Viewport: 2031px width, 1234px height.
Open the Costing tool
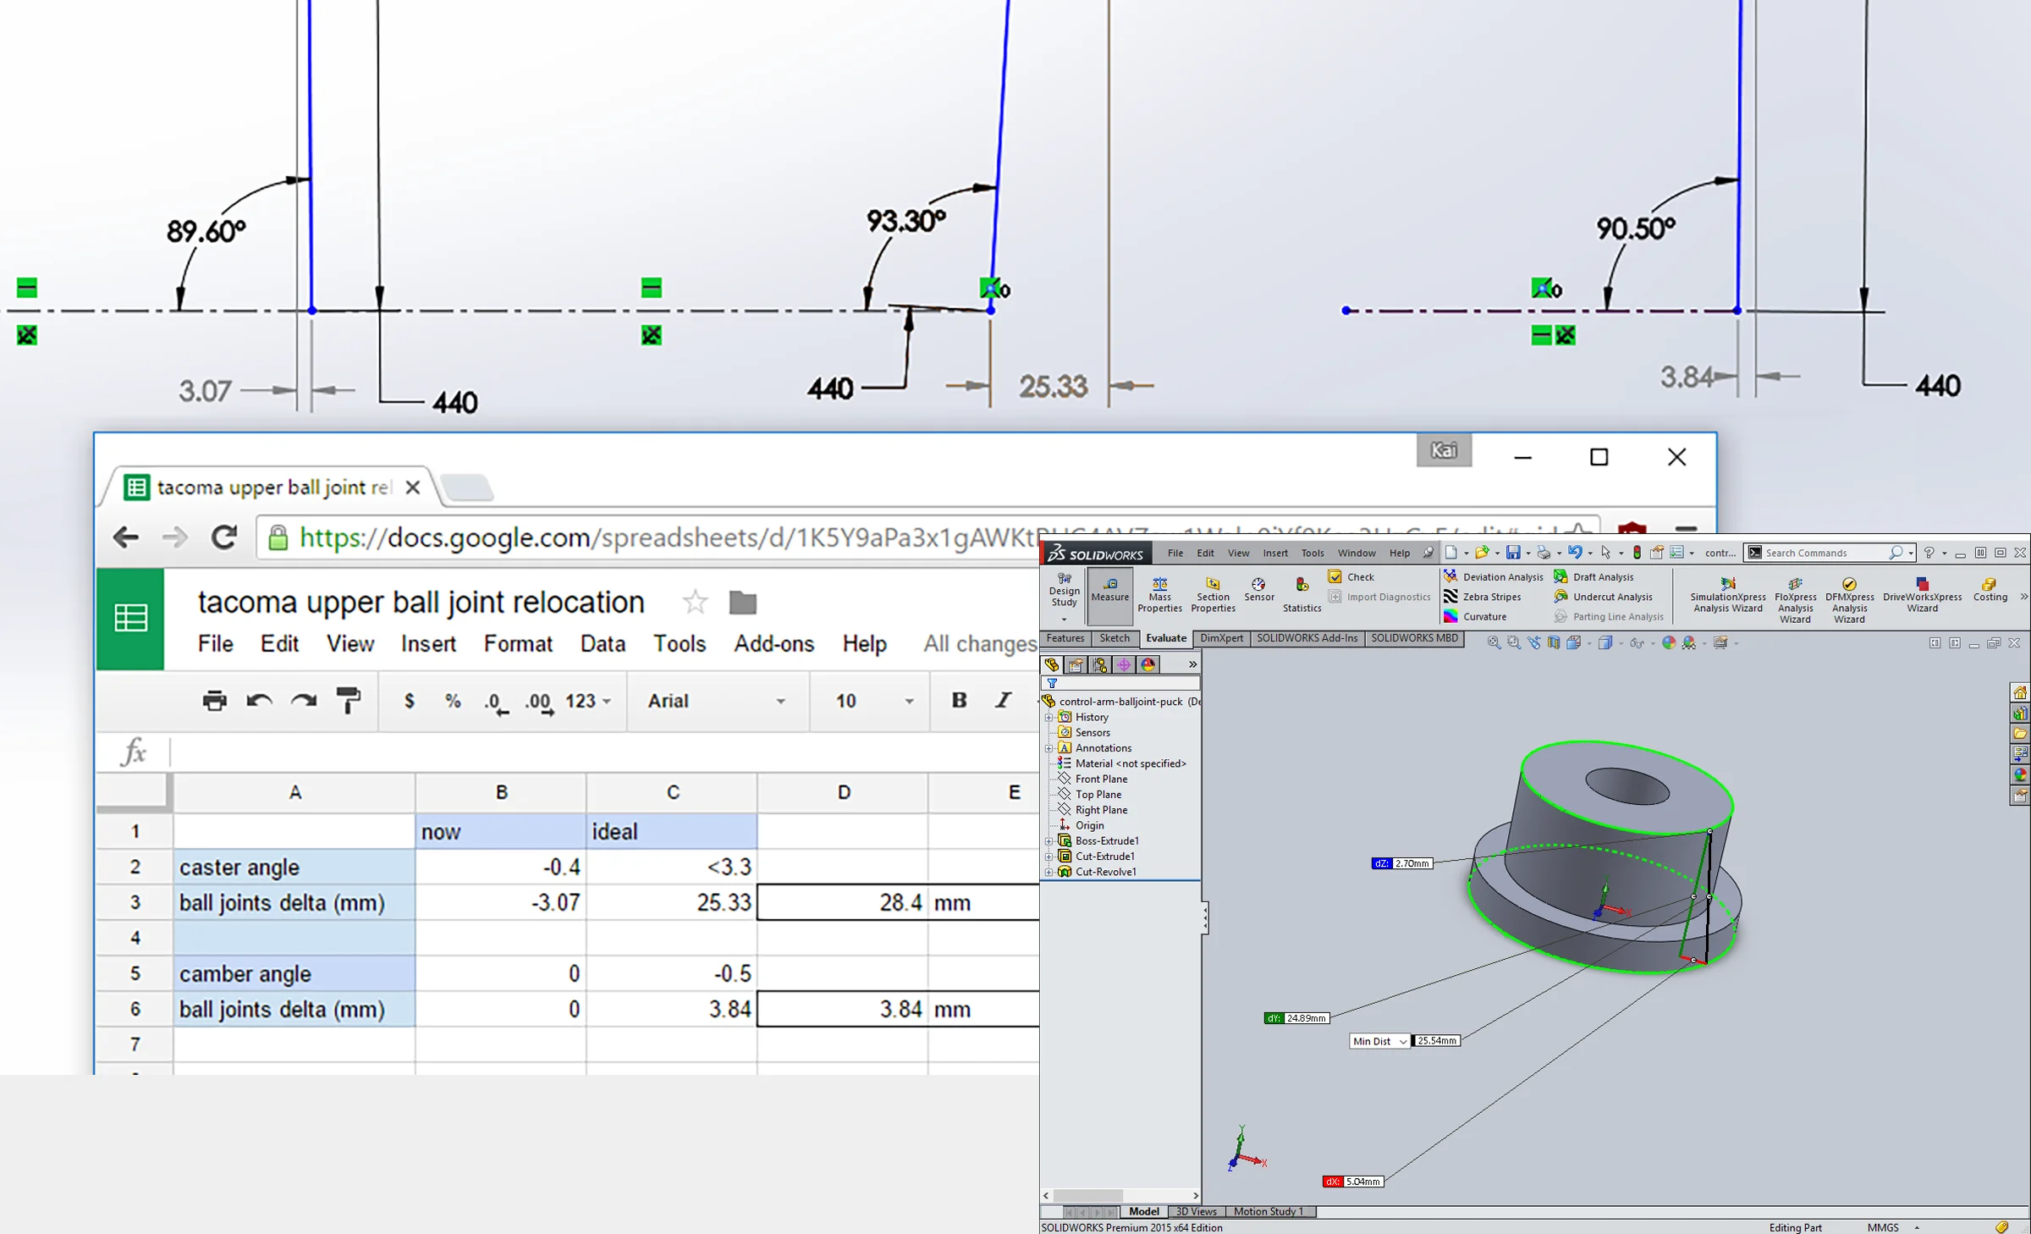click(x=1990, y=589)
